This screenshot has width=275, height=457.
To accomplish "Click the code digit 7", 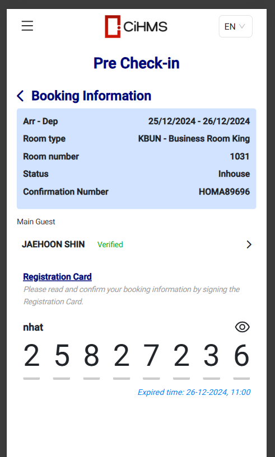I will click(x=151, y=356).
